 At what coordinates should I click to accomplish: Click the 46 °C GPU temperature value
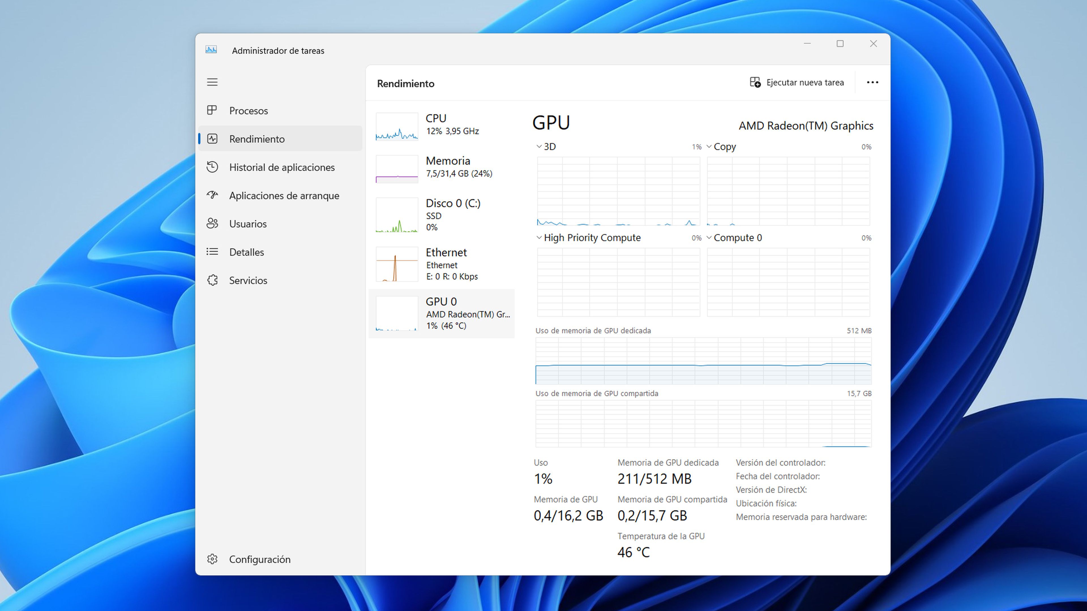[634, 552]
